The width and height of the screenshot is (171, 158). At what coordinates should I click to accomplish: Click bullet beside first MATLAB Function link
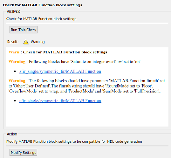pyautogui.click(x=15, y=71)
